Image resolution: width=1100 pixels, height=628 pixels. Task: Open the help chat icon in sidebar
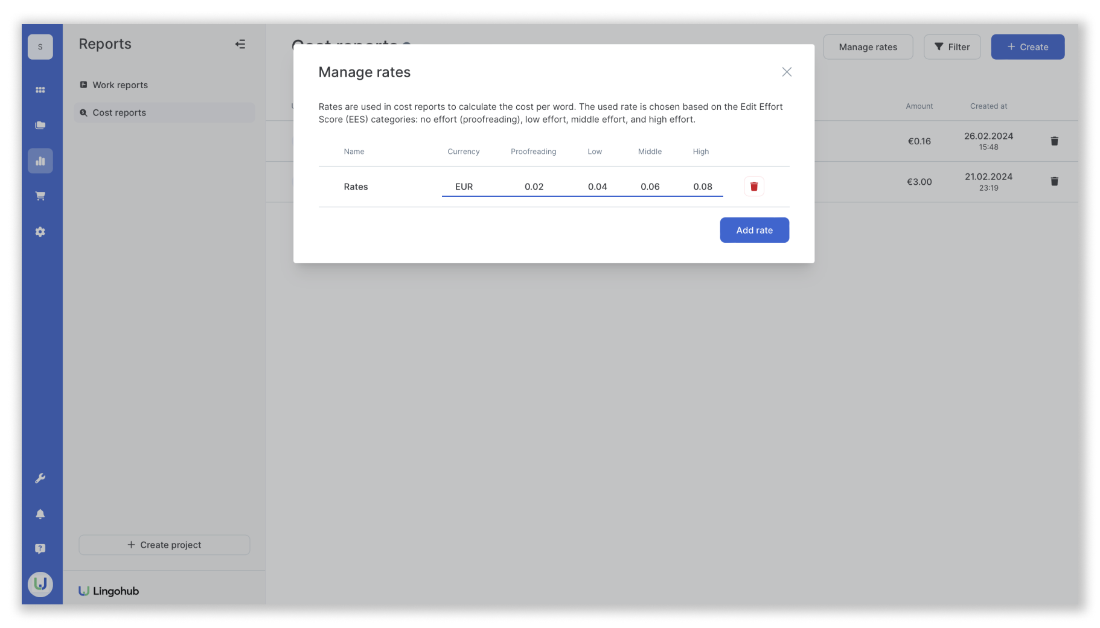[x=40, y=549]
